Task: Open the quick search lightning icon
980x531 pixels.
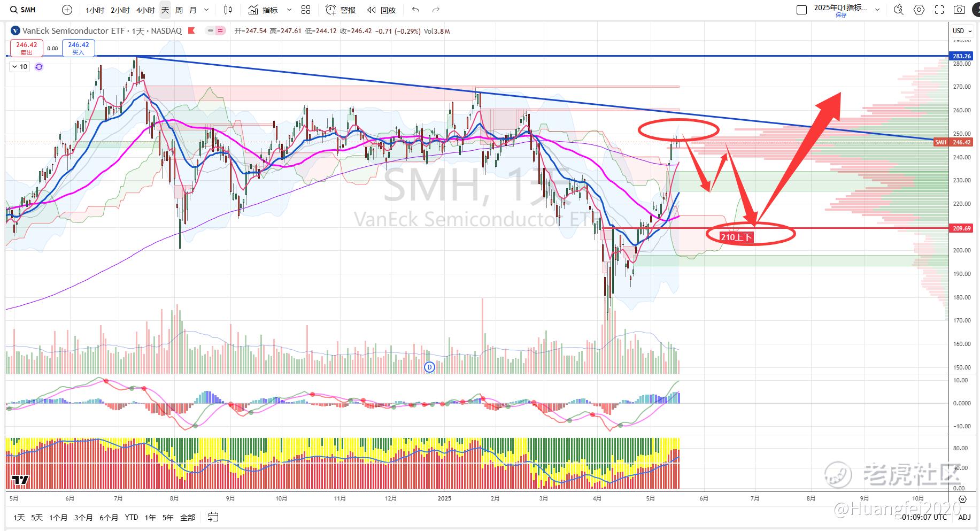Action: 899,10
